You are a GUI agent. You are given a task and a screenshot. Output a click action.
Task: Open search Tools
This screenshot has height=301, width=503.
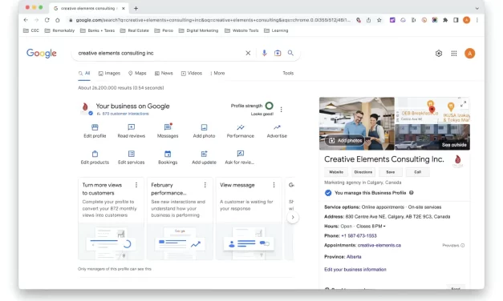coord(288,74)
